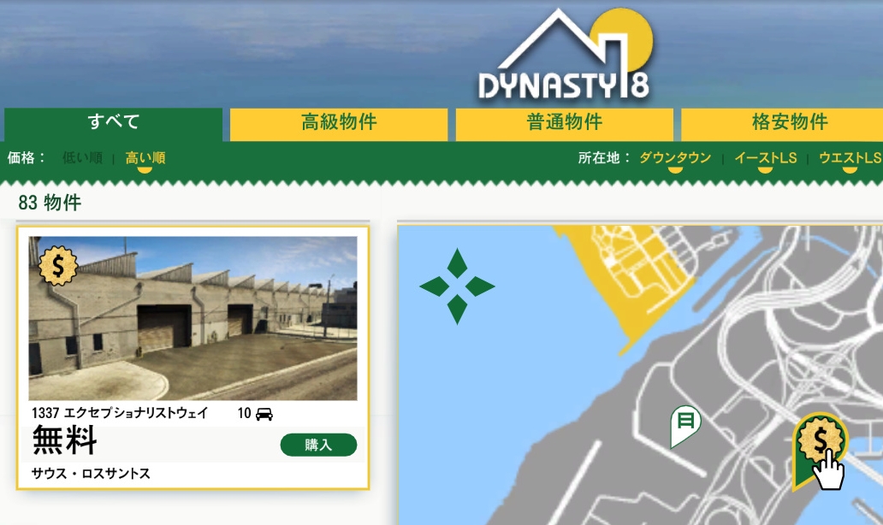
Task: Pan the map up with top arrow
Action: (x=457, y=263)
